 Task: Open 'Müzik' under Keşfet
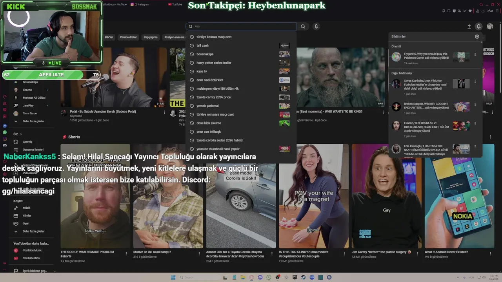click(x=26, y=208)
